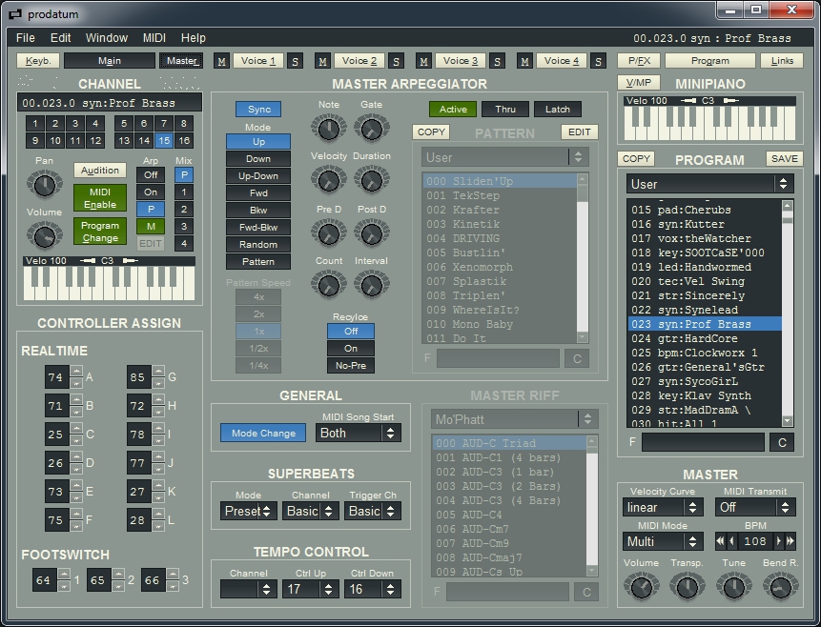Click the prodatum title bar icon
The height and width of the screenshot is (627, 821).
point(15,14)
